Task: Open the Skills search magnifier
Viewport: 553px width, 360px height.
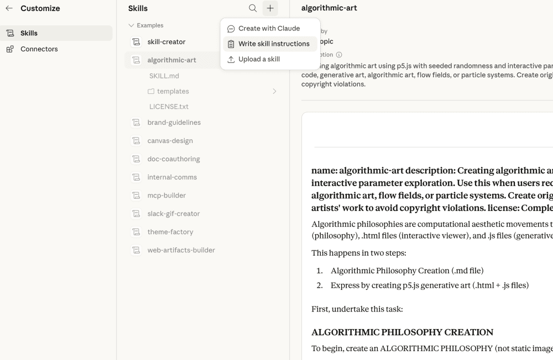Action: click(x=253, y=8)
